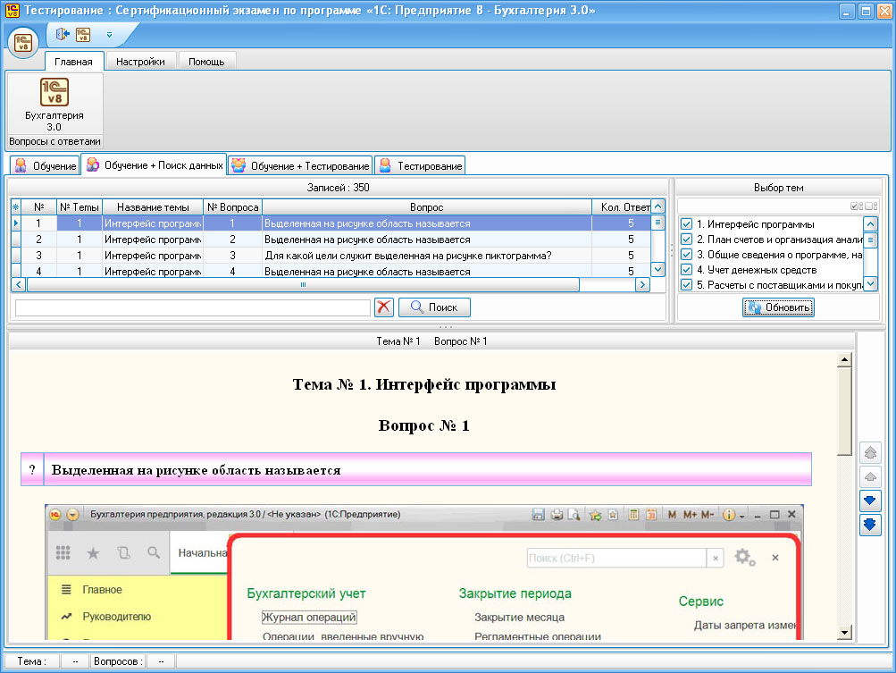896x673 pixels.
Task: Clear the search field with red X
Action: (x=384, y=307)
